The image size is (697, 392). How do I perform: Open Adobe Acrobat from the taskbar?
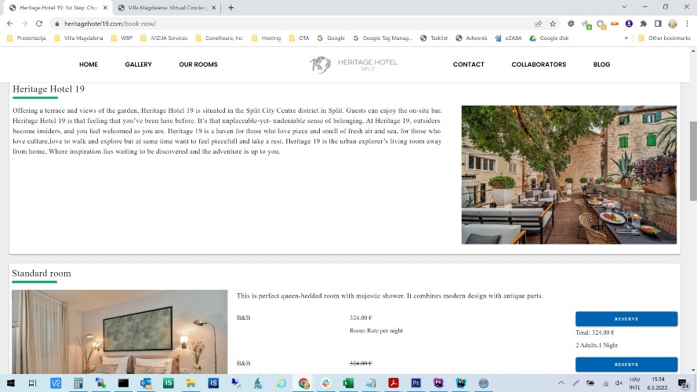click(x=394, y=383)
